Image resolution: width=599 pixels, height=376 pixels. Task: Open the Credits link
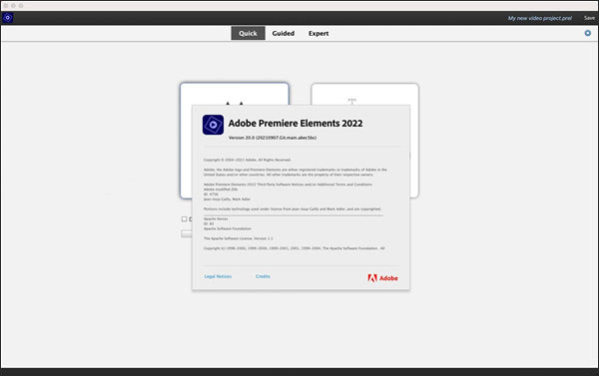pyautogui.click(x=263, y=276)
